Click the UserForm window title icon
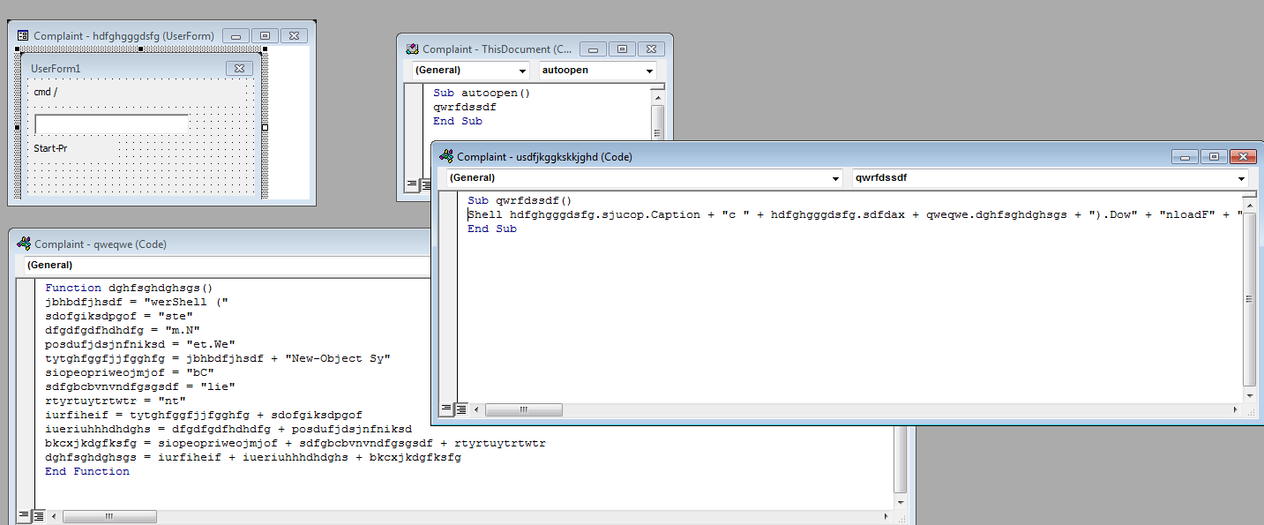 [x=24, y=35]
